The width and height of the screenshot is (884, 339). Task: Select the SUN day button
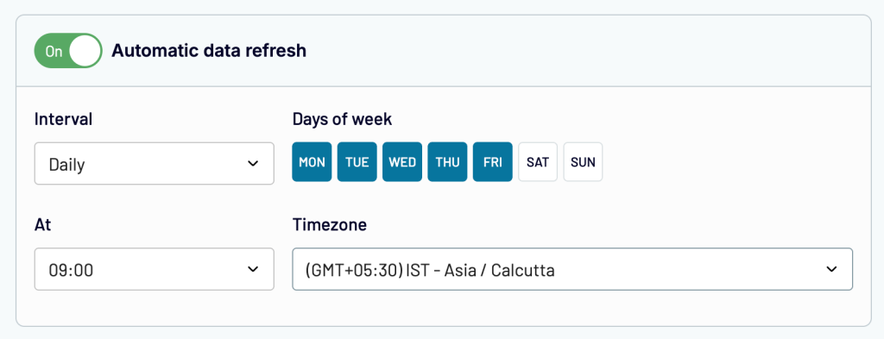click(x=583, y=161)
